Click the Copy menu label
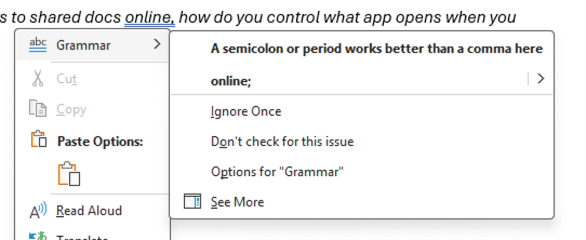The image size is (586, 240). (71, 109)
